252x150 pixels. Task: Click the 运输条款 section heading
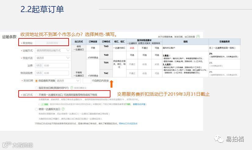coord(9,37)
